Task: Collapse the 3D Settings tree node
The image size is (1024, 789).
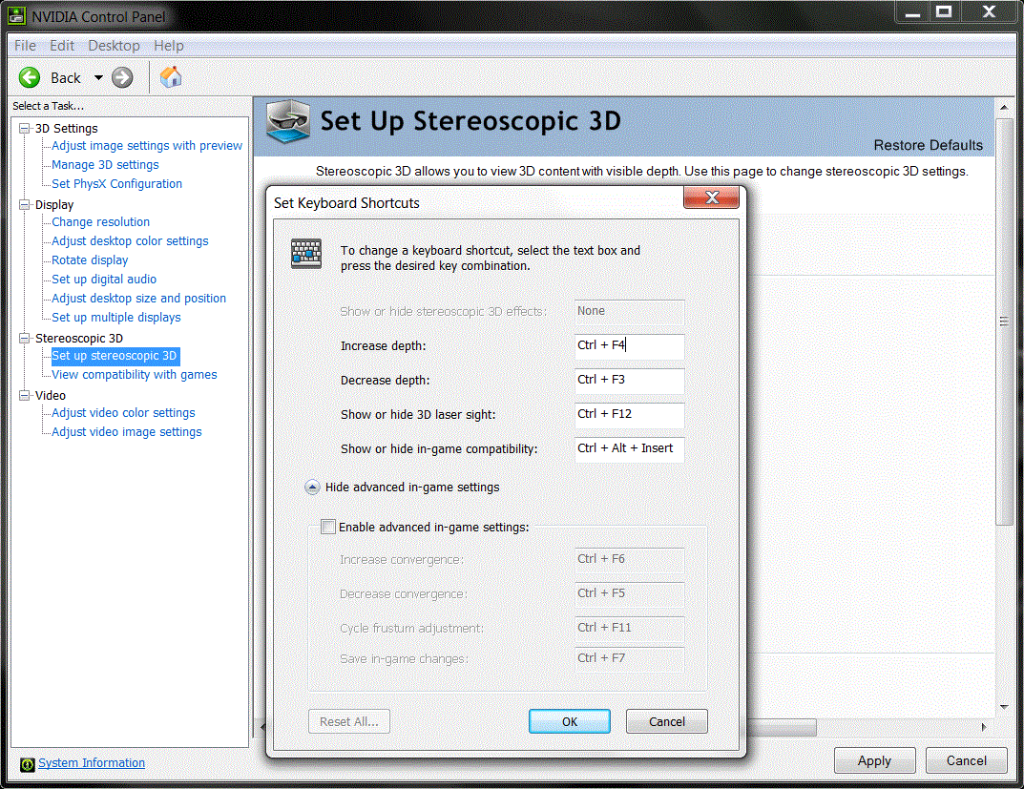Action: [x=25, y=129]
